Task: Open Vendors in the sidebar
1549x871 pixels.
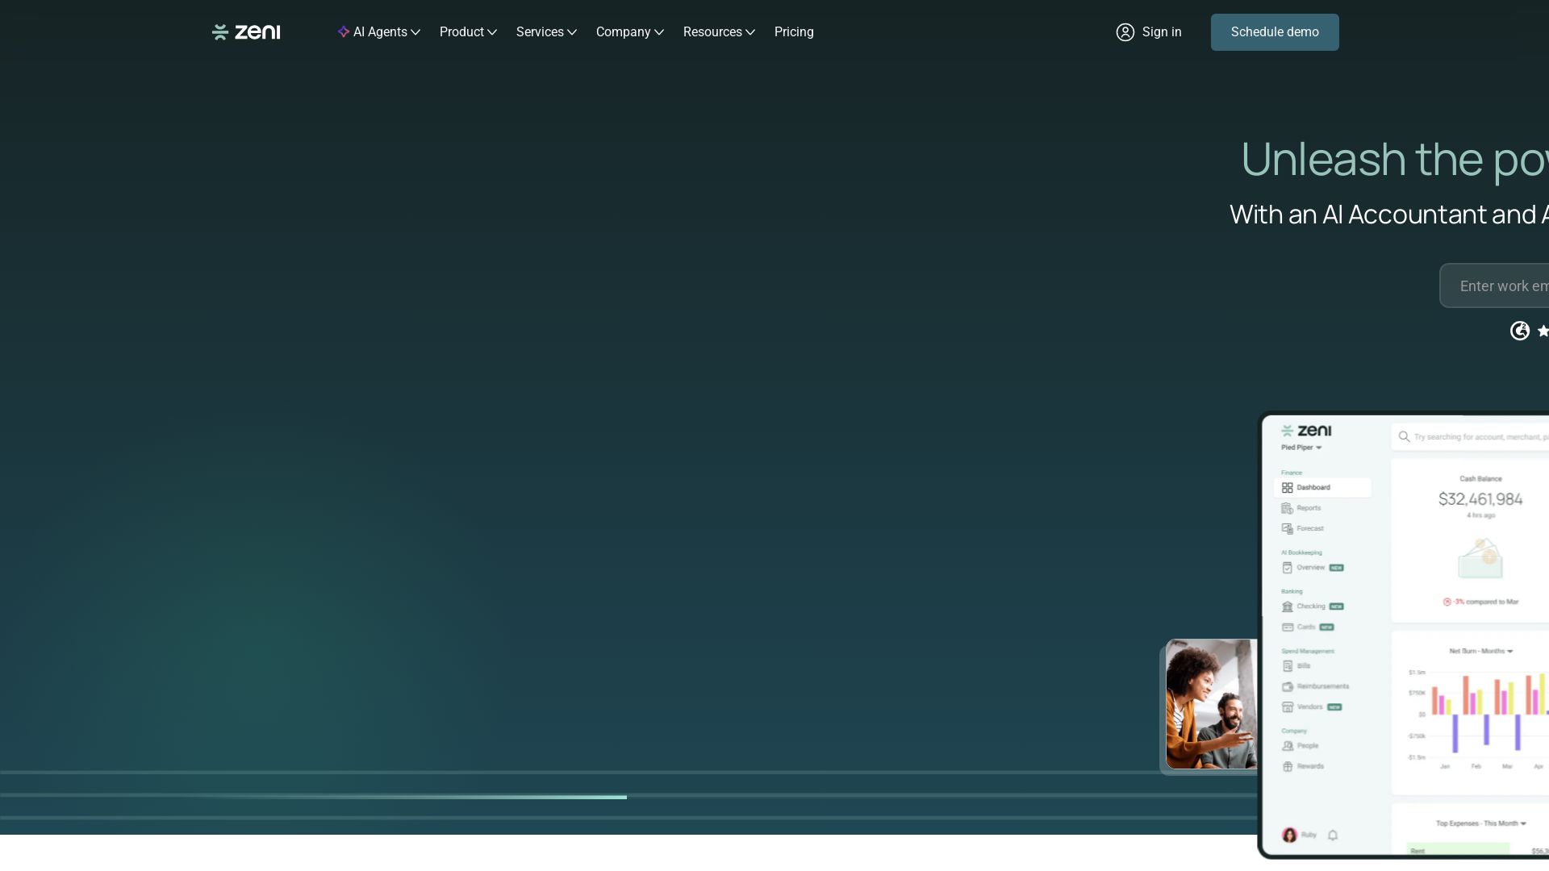Action: pos(1312,707)
